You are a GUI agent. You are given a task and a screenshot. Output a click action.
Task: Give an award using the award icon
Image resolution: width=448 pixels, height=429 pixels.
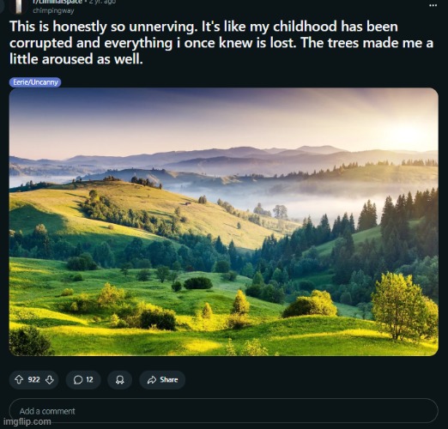(x=119, y=379)
